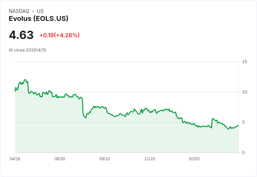Click the NASDAQ exchange label
Viewport: 257px width, 177px height.
tap(19, 11)
